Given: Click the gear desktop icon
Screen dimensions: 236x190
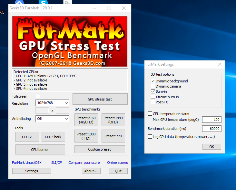Looking at the screenshot, I should point(68,2).
